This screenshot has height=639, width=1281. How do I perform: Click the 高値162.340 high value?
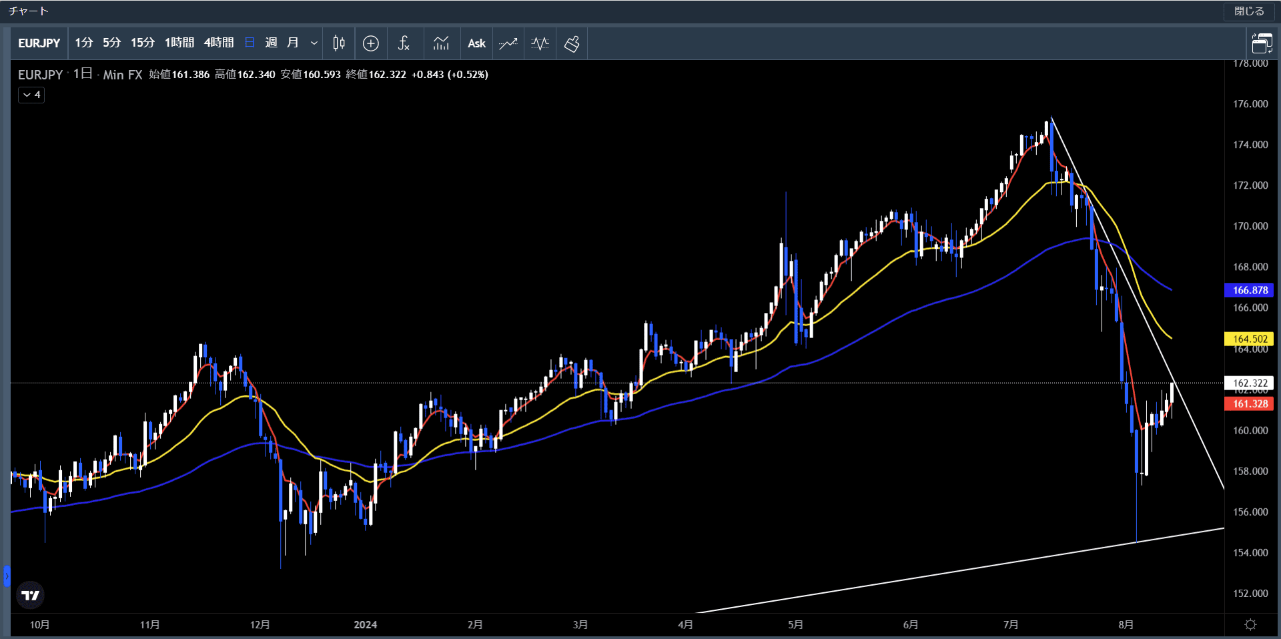click(x=245, y=75)
